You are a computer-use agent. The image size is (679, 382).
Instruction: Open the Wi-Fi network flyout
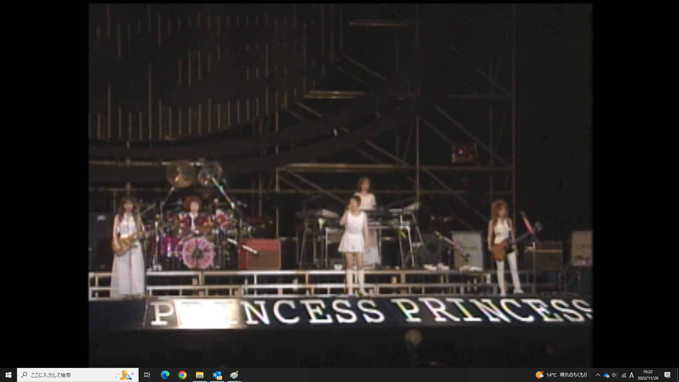click(623, 375)
